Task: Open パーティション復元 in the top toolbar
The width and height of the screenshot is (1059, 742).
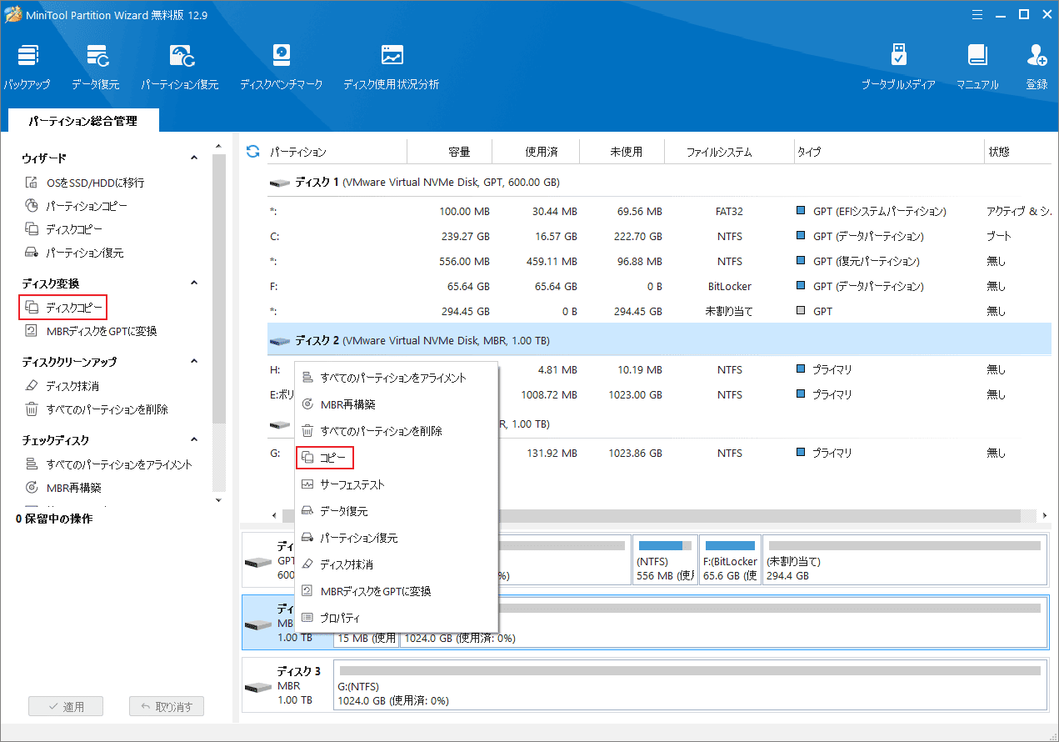Action: (180, 67)
